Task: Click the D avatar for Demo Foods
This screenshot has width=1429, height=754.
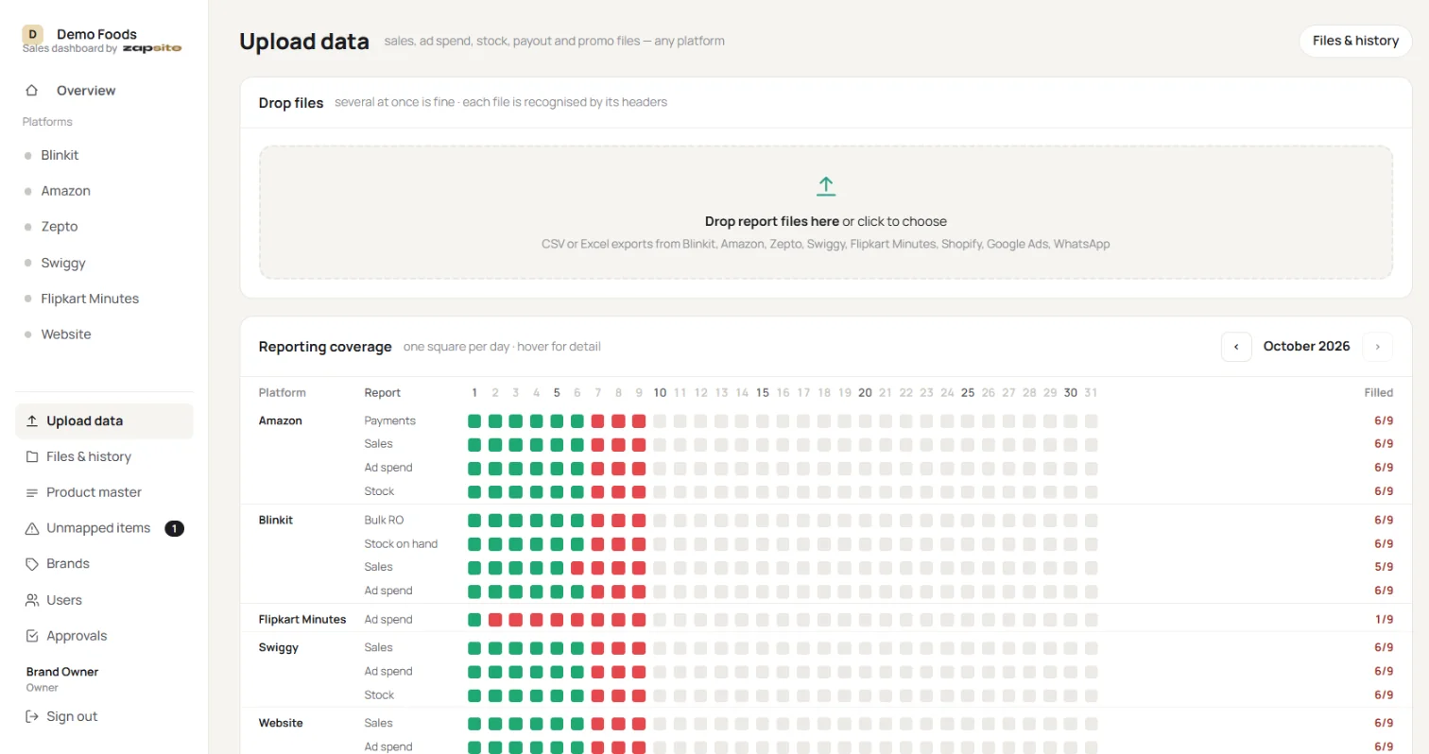Action: [33, 34]
